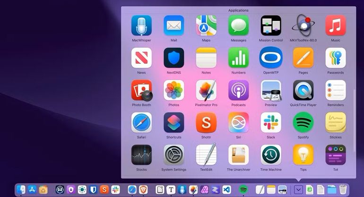Open Bitwarden shield icon in the Dock
364x197 pixels.
click(x=93, y=189)
